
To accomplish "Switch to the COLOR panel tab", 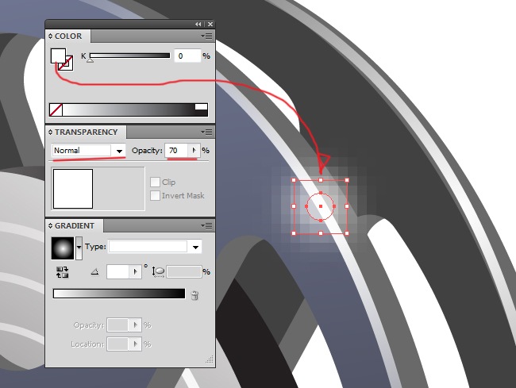I will [68, 36].
